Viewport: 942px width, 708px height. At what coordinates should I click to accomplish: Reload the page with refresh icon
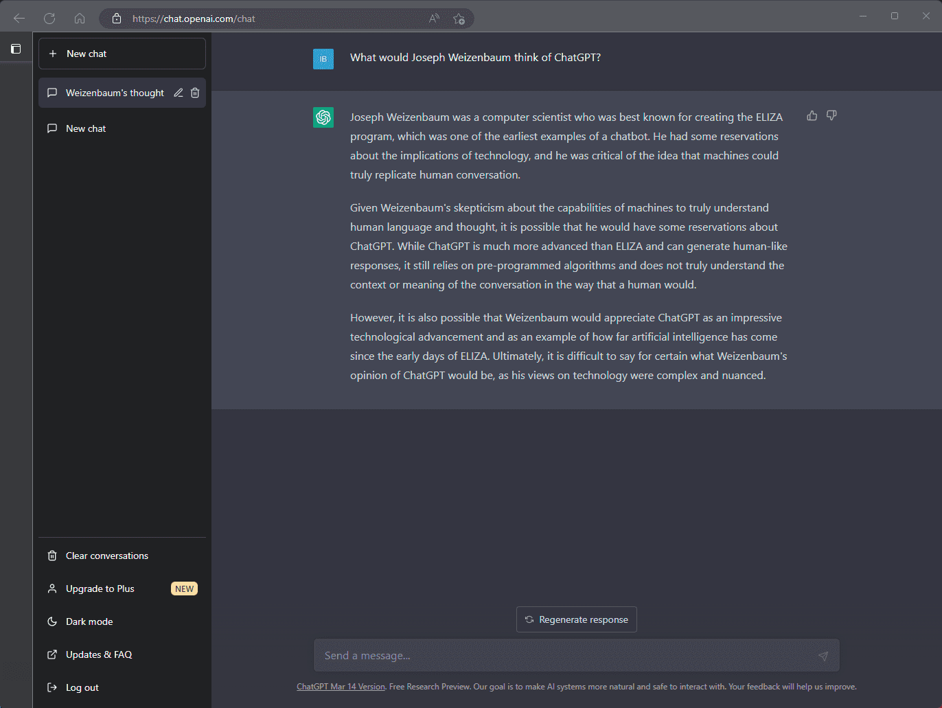point(49,19)
